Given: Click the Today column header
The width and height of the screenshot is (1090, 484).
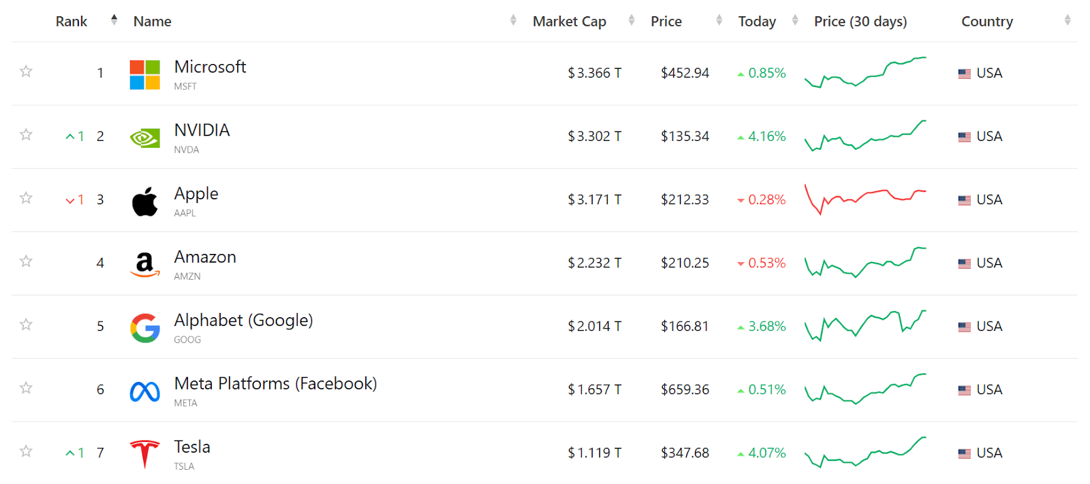Looking at the screenshot, I should (757, 21).
